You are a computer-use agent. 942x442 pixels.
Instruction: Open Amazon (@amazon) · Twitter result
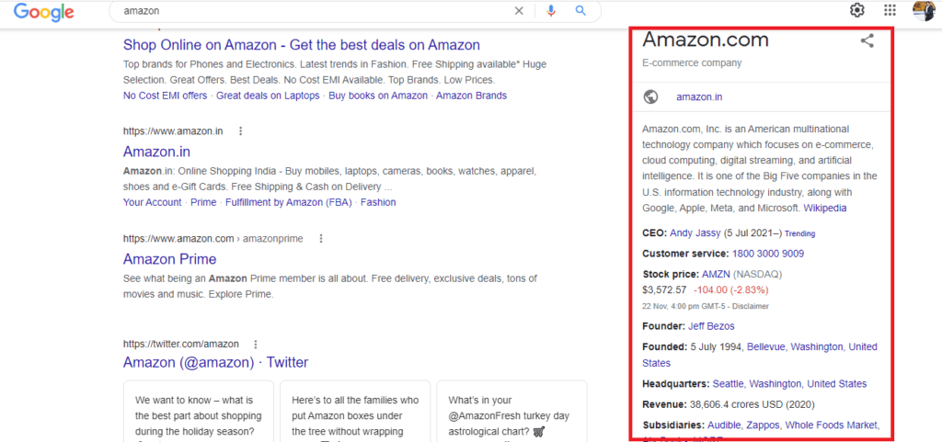(x=215, y=362)
